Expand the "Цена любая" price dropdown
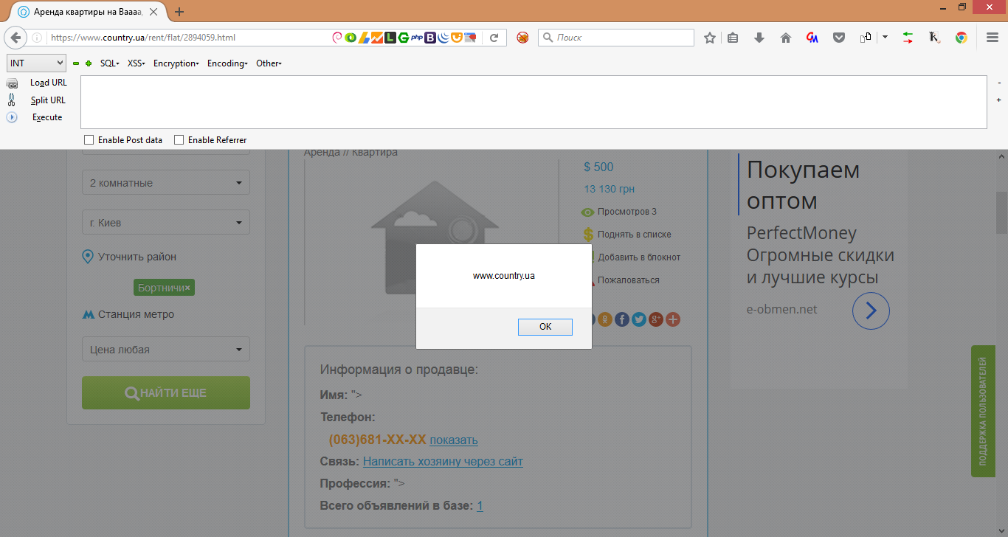 165,348
